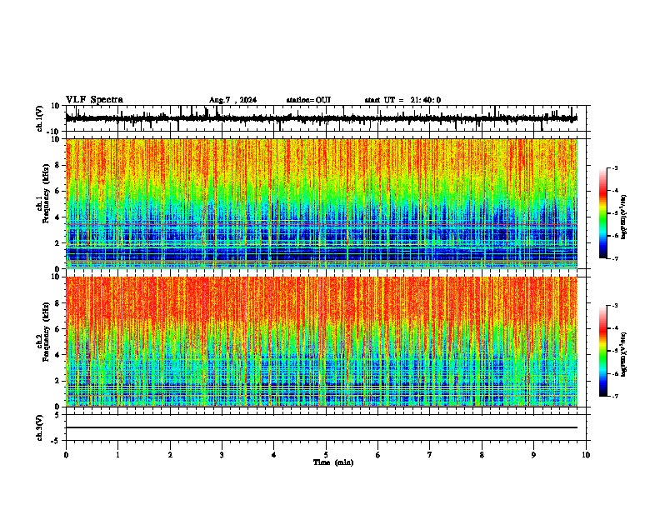This screenshot has height=510, width=660.
Task: Click the ch.2 spectrogram panel
Action: (322, 342)
